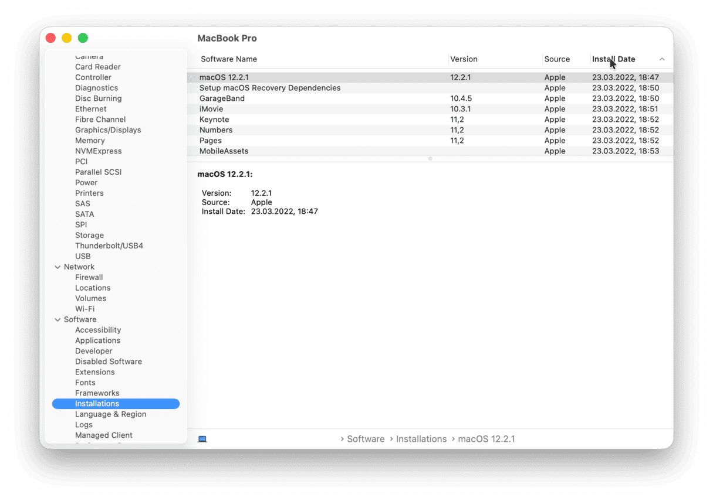Open macOS 12.2.1 in the breadcrumb path

click(486, 438)
